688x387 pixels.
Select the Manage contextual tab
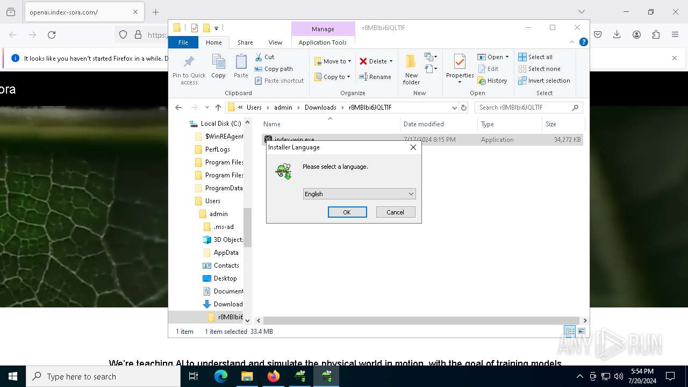pyautogui.click(x=323, y=29)
